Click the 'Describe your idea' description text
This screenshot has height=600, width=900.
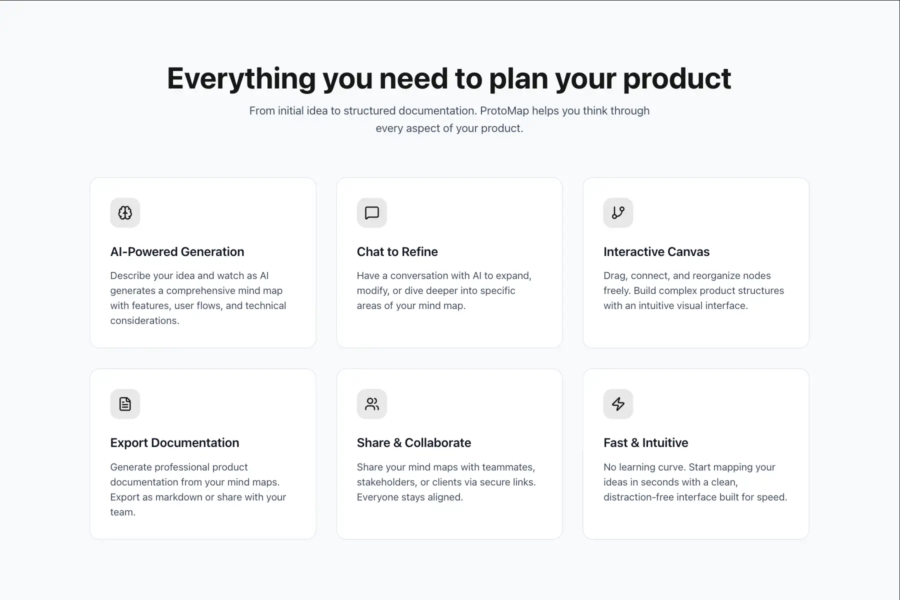click(x=198, y=298)
